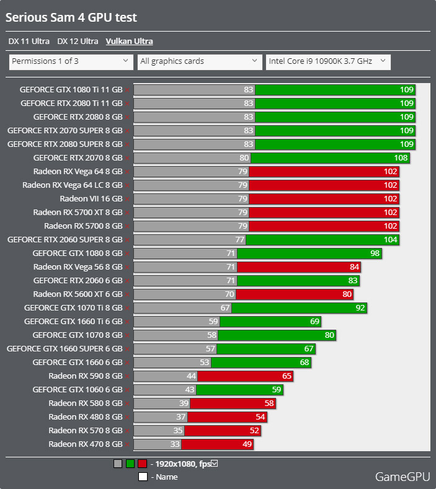Click the Serious Sam 4 GPU test title
The height and width of the screenshot is (489, 436).
coord(71,17)
